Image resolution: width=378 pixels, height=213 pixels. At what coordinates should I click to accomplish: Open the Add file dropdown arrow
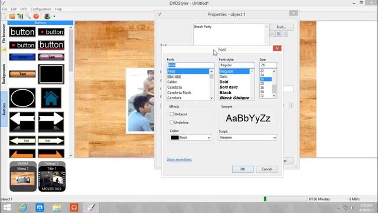(54, 17)
